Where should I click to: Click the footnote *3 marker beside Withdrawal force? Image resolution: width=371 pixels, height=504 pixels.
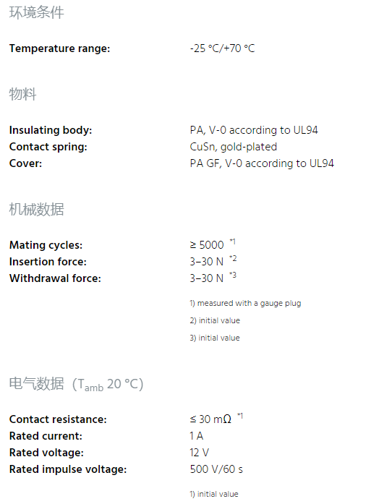[x=233, y=275]
